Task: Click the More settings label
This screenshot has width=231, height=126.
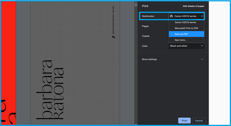Action: point(149,59)
